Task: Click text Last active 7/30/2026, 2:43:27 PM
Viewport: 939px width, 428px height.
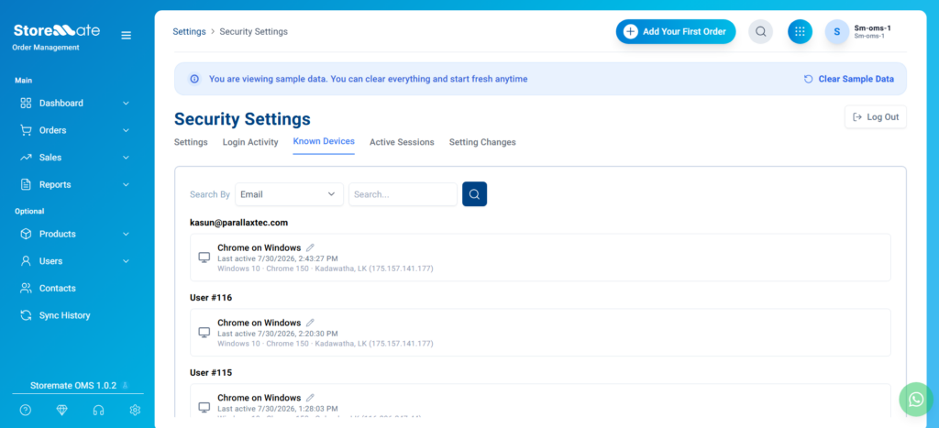Action: tap(277, 258)
